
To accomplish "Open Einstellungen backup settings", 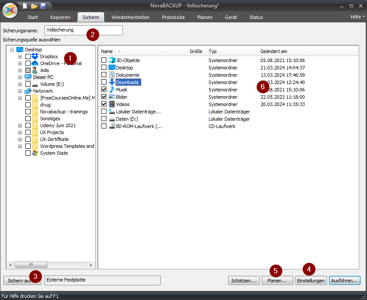I will (x=311, y=281).
